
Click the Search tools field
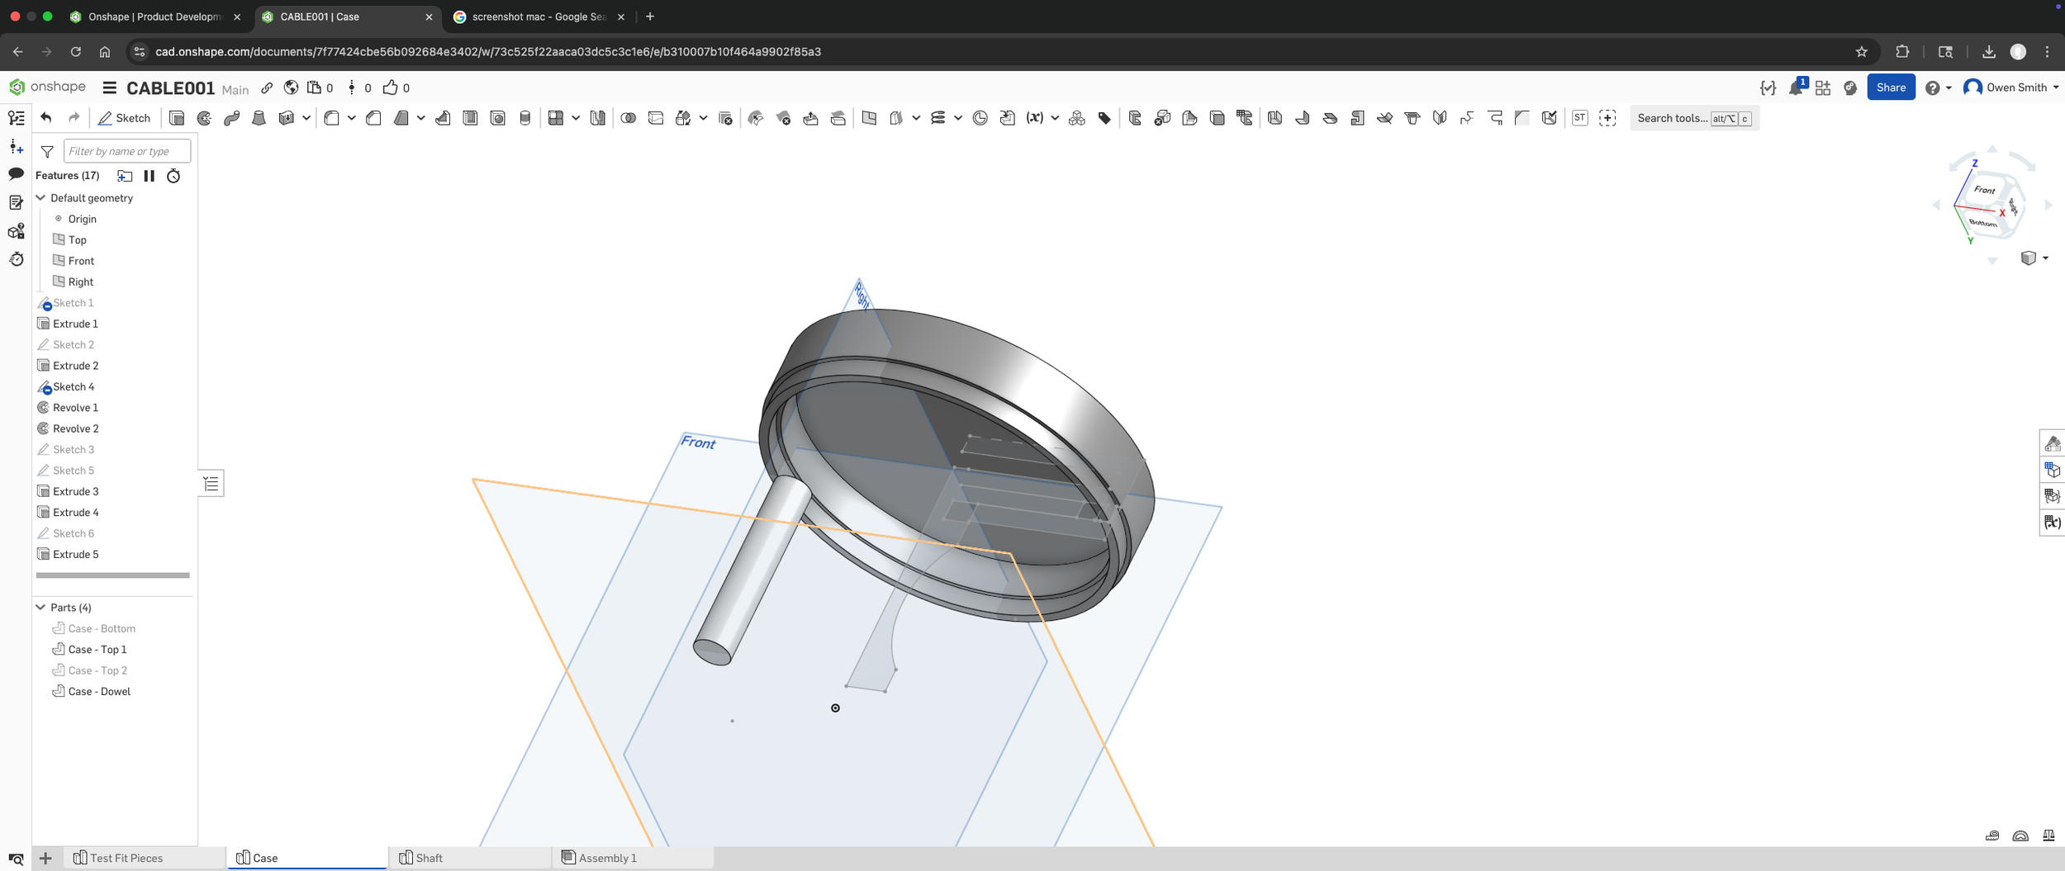(1694, 118)
